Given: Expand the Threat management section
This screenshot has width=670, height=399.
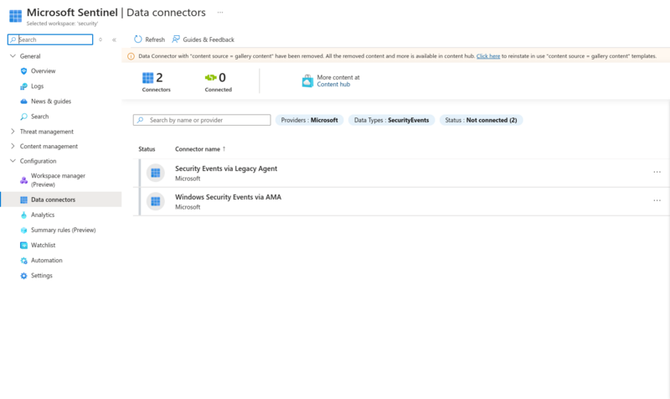Looking at the screenshot, I should (13, 132).
